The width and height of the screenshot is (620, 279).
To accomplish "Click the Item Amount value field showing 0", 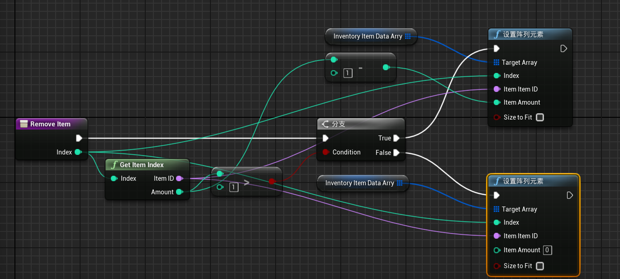I will [x=547, y=250].
